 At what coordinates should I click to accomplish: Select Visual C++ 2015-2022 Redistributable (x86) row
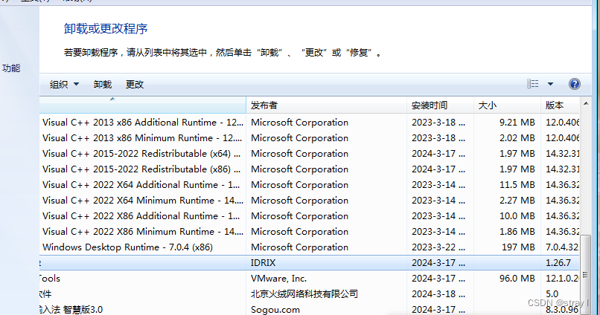point(310,169)
